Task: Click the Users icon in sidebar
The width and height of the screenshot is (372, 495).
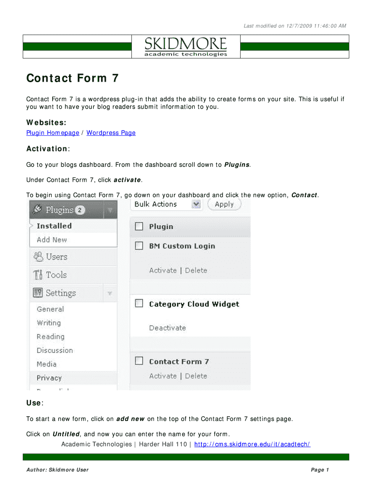Action: tap(38, 257)
